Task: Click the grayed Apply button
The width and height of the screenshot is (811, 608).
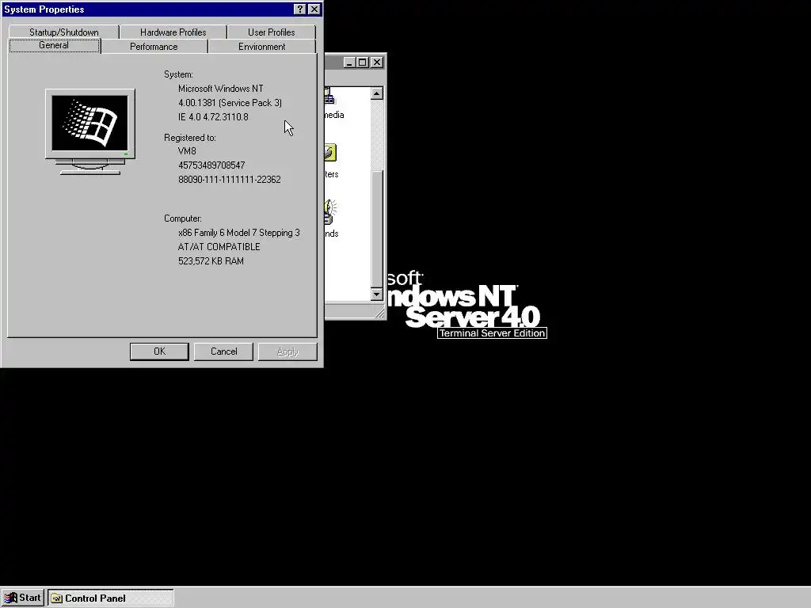Action: point(287,351)
